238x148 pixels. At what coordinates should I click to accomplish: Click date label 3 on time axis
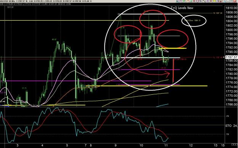(18, 145)
